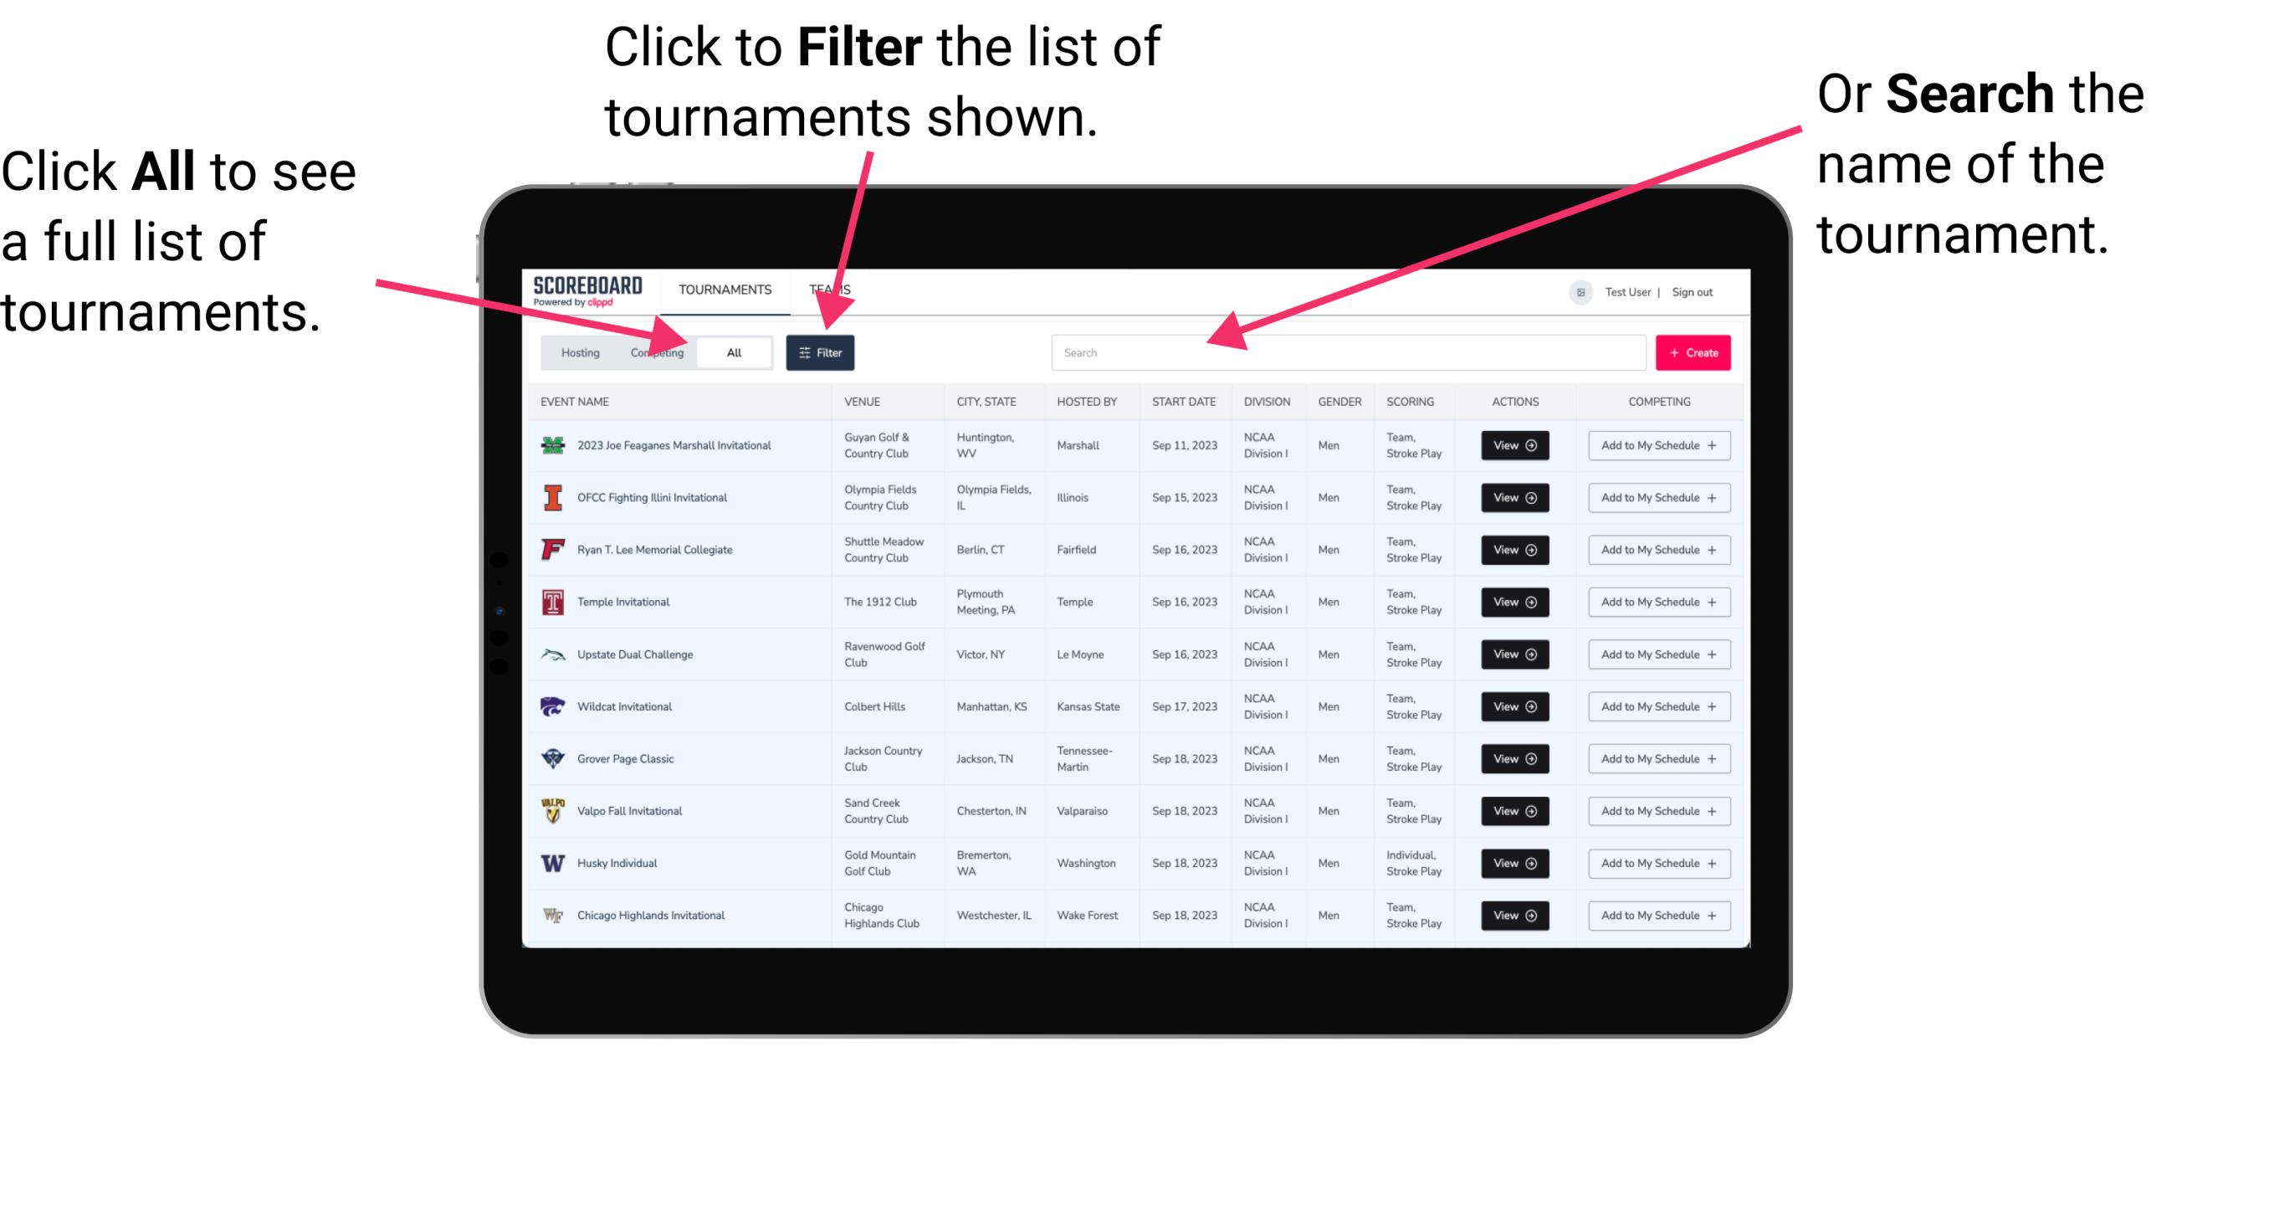Click the Fairfield team icon for Ryan T. Lee

point(549,549)
